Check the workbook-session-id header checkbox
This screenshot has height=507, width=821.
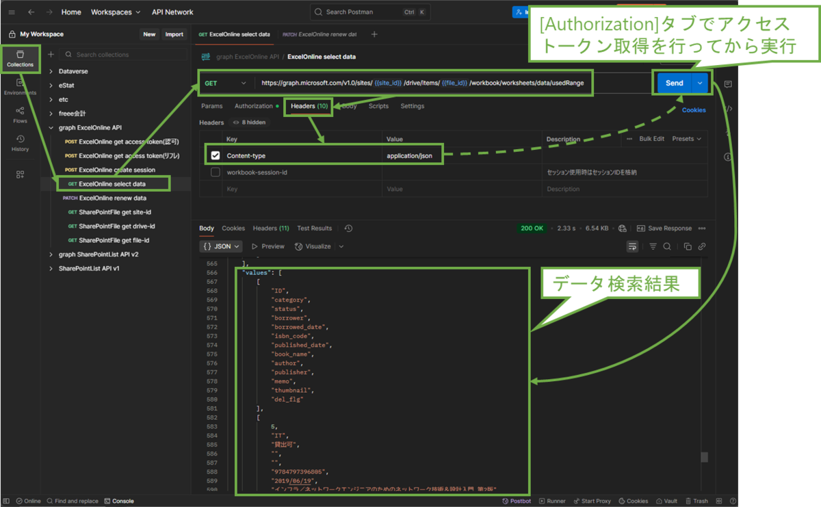(216, 172)
